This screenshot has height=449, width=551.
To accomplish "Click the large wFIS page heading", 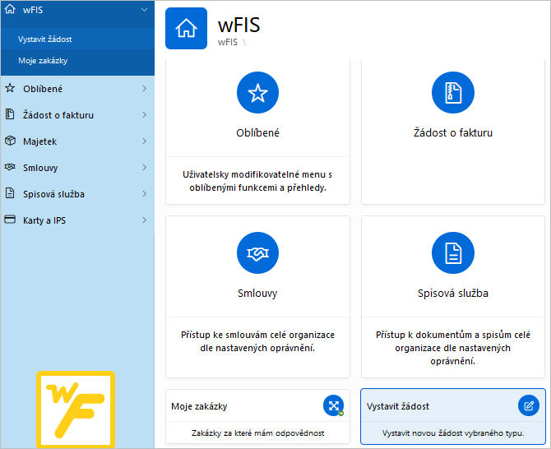I will 239,25.
